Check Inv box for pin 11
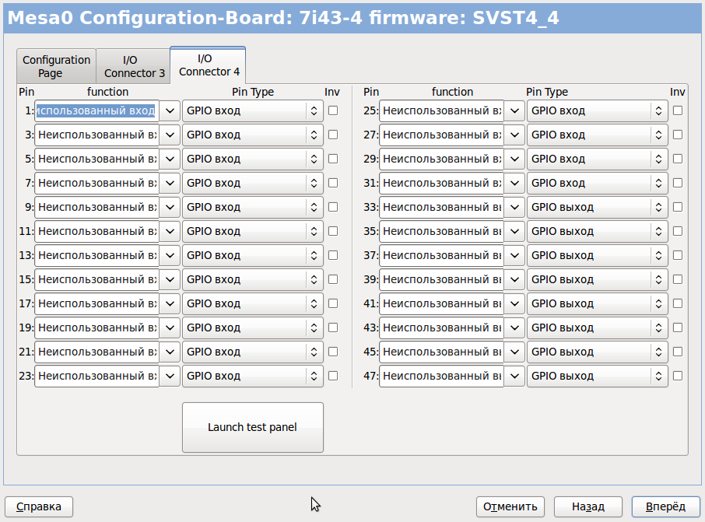This screenshot has height=522, width=705. coord(333,231)
